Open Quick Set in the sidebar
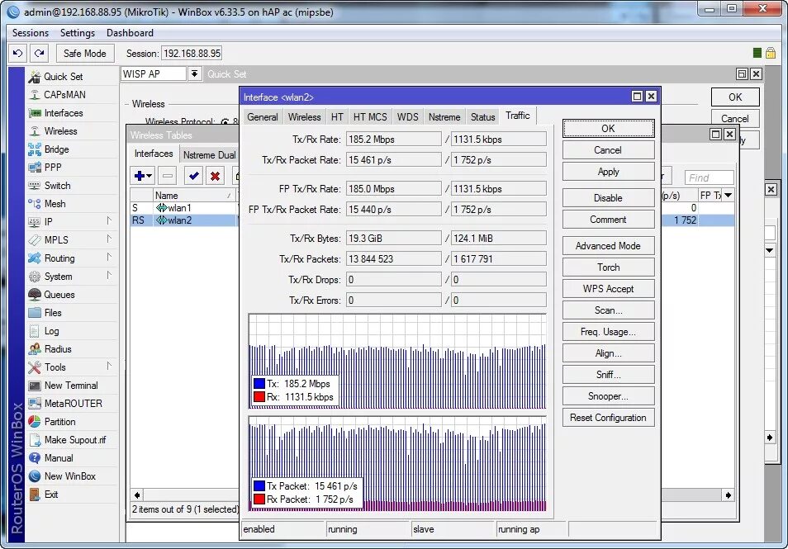This screenshot has height=549, width=788. pyautogui.click(x=63, y=77)
